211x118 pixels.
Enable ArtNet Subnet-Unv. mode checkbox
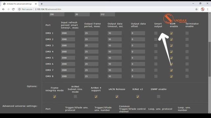pos(75,96)
